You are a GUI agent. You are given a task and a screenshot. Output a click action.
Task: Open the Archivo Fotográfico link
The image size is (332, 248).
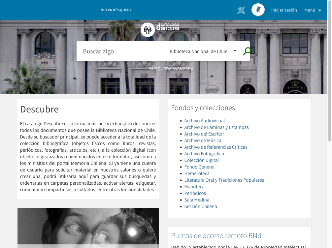click(204, 154)
